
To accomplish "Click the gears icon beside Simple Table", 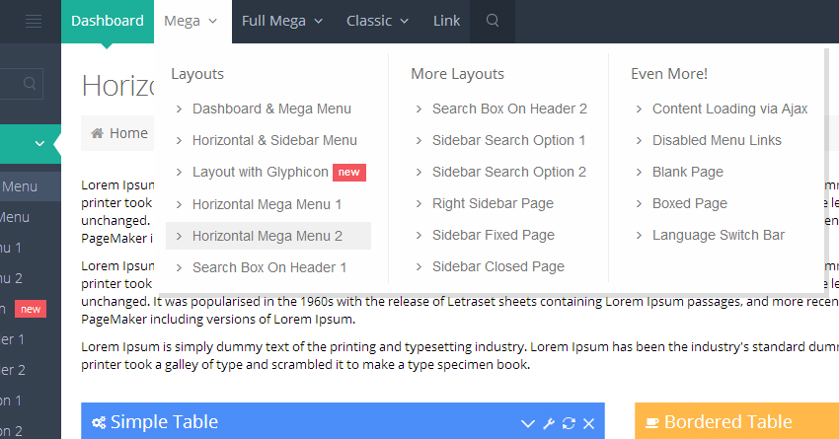I will coord(99,423).
